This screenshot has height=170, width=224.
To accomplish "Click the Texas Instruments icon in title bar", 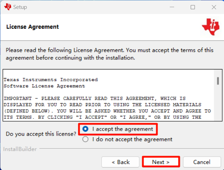I will (x=8, y=7).
